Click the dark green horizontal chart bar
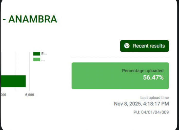The image size is (179, 130). click(13, 81)
